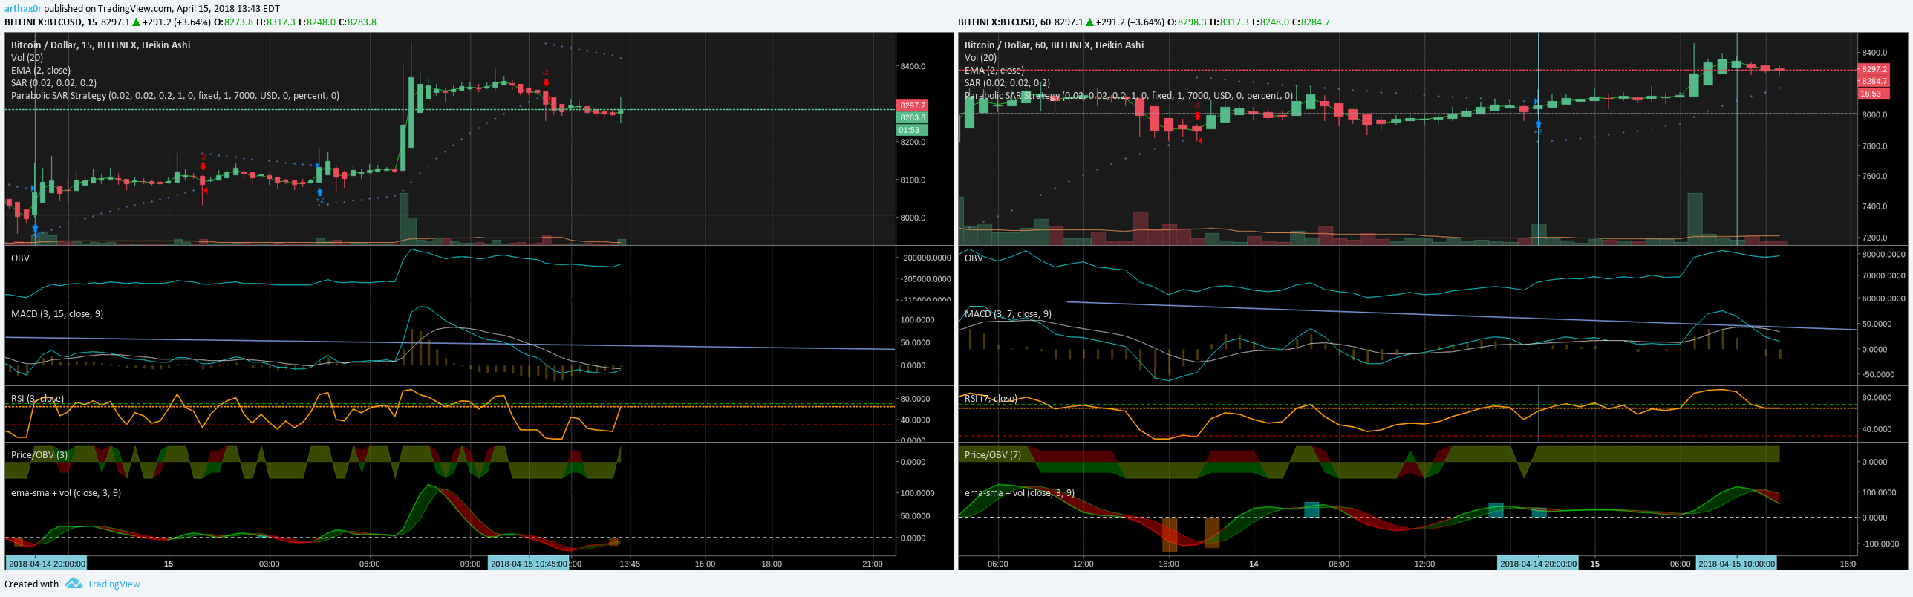The height and width of the screenshot is (597, 1913).
Task: Click the TradingView cloud logo icon
Action: click(74, 584)
